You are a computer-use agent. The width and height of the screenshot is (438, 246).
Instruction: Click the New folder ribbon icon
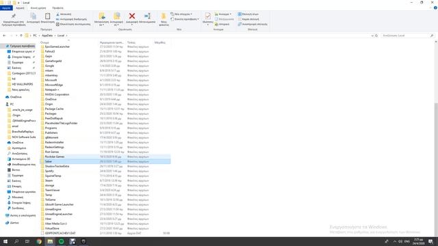pyautogui.click(x=164, y=16)
